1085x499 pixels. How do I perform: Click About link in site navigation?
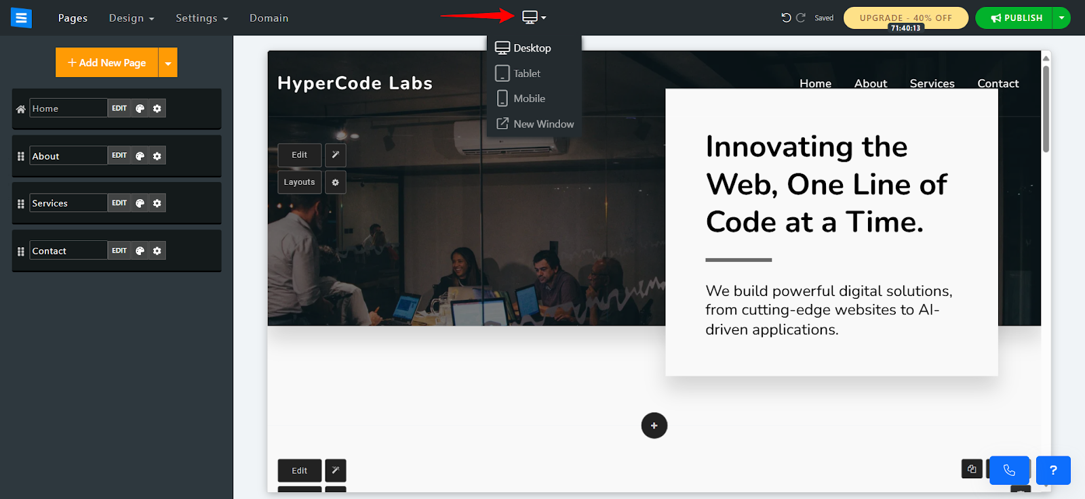[x=871, y=83]
